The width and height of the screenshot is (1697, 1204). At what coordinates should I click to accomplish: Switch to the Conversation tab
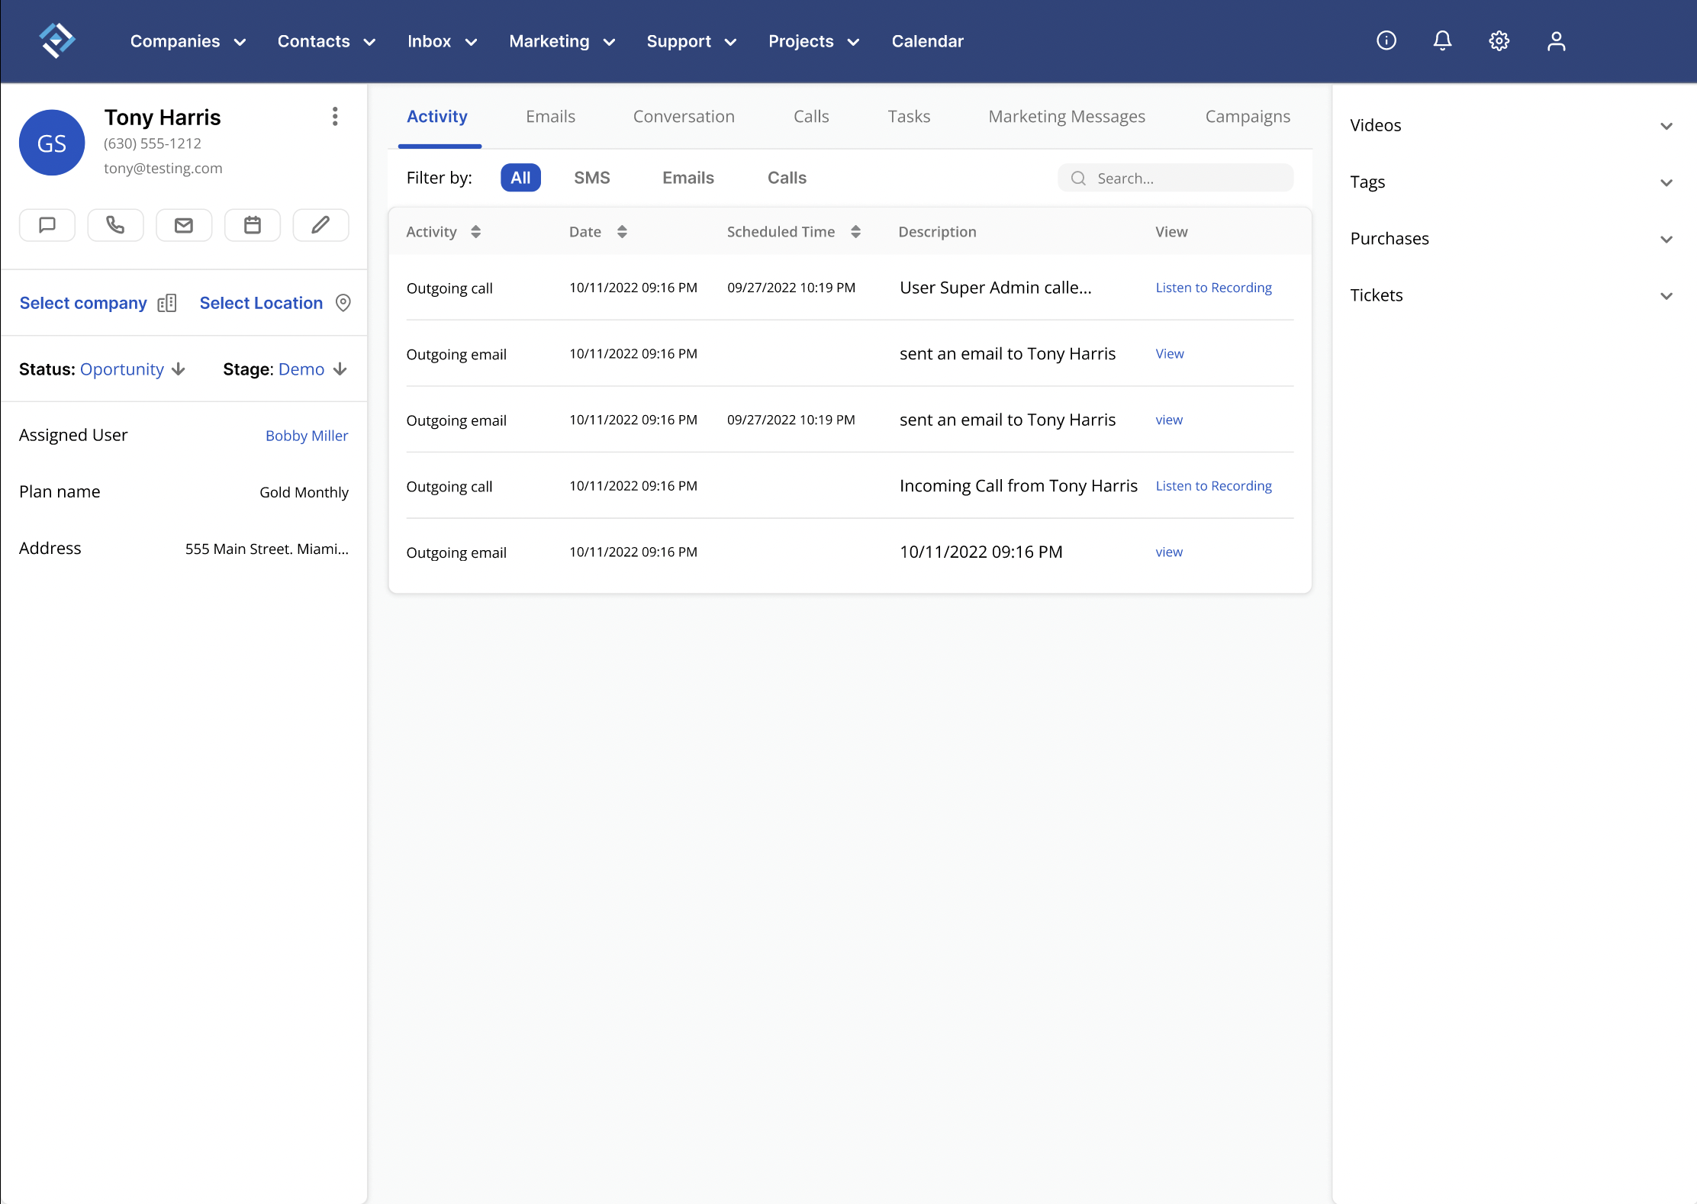[x=684, y=117]
